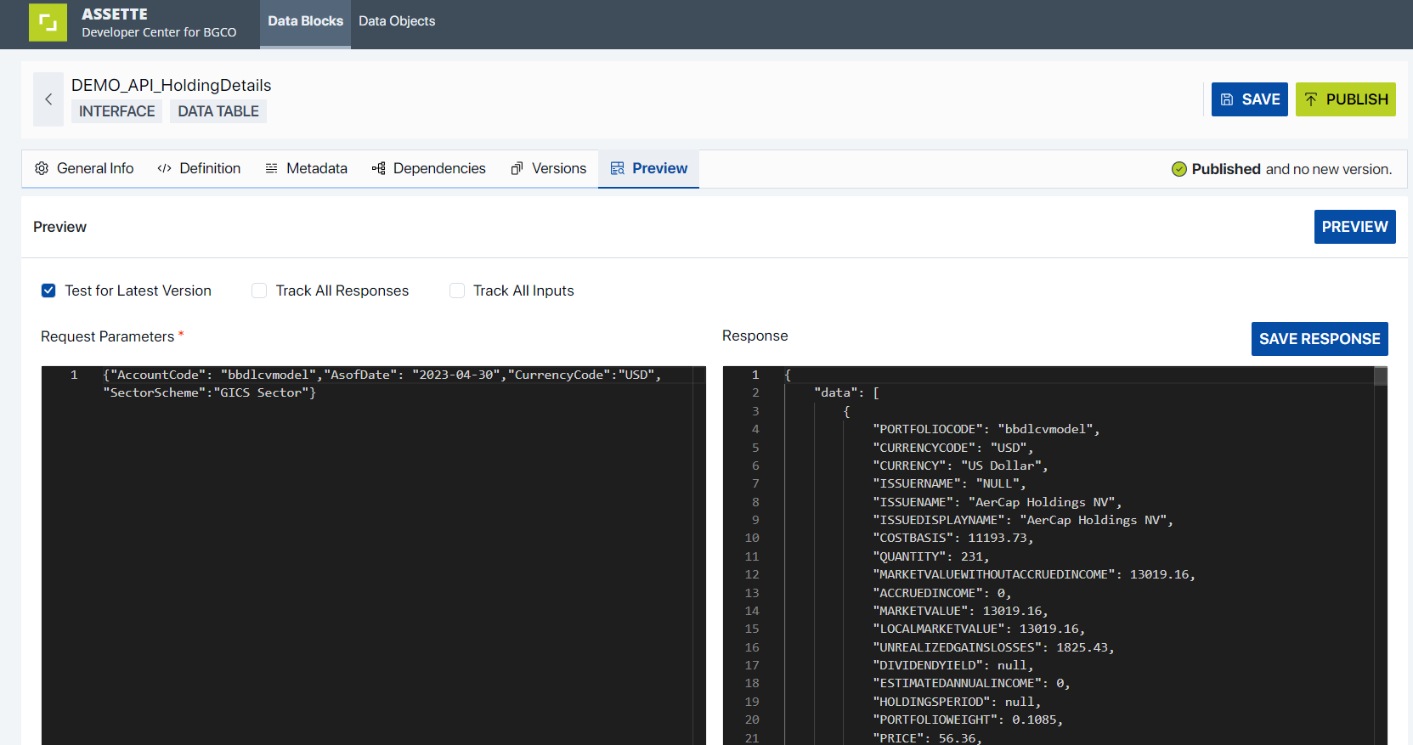Screen dimensions: 1413x745
Task: Click the stacked pages icon beside Versions
Action: coord(517,168)
